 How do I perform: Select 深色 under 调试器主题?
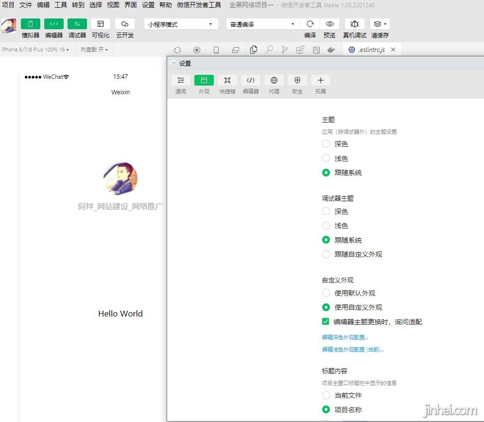[326, 211]
